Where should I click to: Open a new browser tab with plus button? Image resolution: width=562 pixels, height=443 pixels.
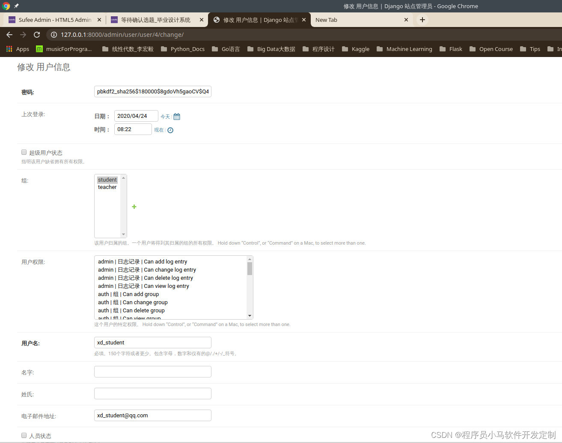tap(422, 20)
